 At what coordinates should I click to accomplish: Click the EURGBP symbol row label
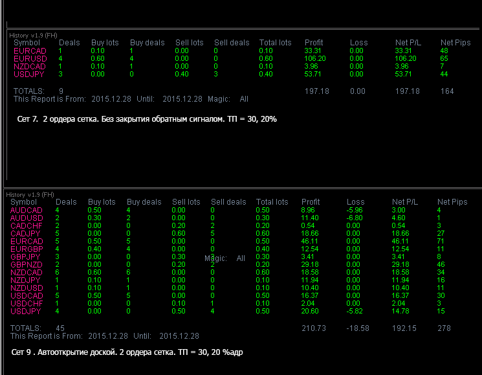pos(27,249)
